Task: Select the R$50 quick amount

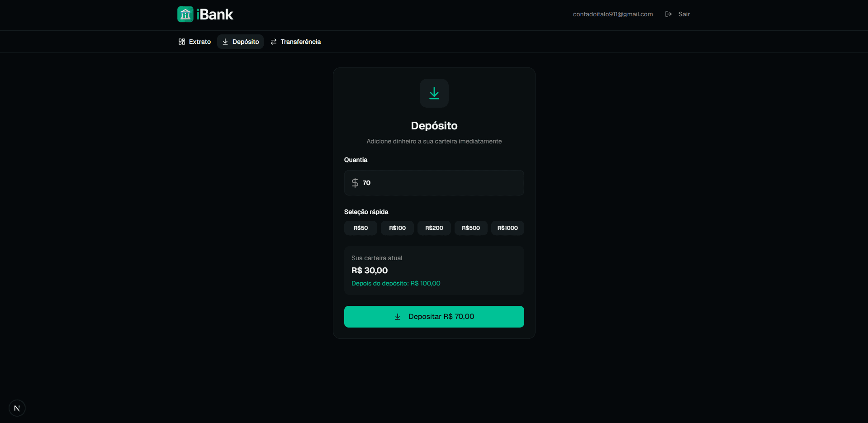Action: [x=360, y=228]
